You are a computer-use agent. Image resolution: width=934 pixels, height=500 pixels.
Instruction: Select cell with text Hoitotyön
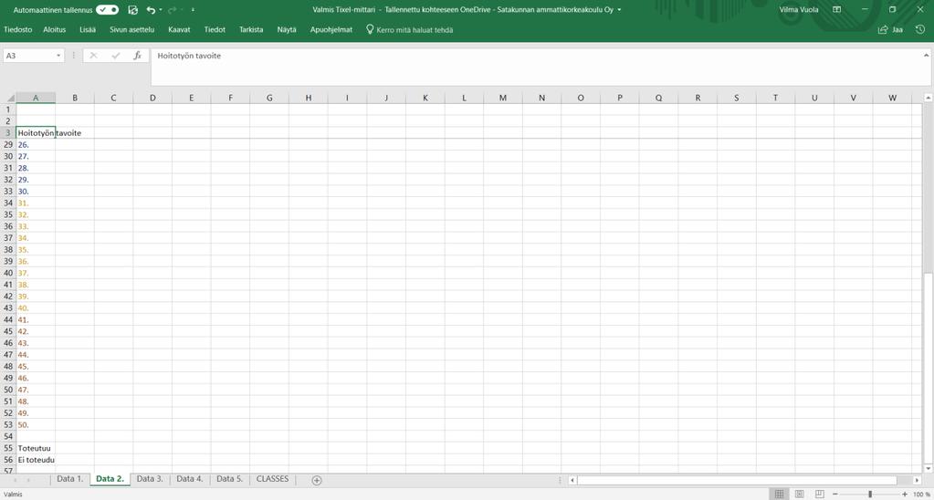[x=36, y=132]
